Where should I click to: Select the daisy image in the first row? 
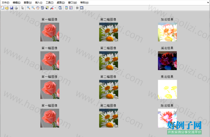(109, 32)
